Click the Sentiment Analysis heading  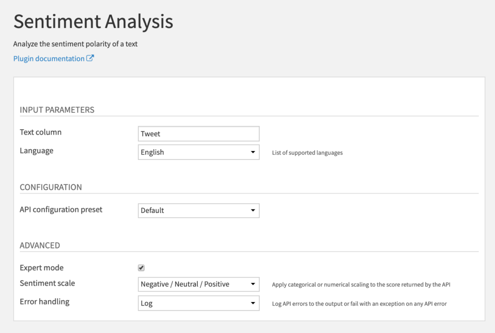coord(93,21)
